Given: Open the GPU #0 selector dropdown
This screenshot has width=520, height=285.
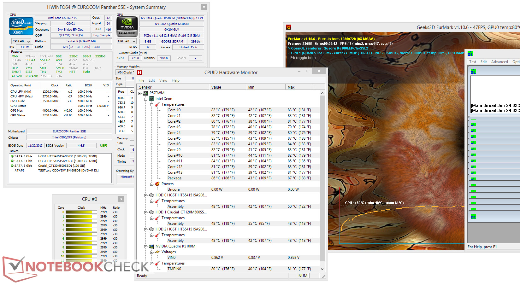Looking at the screenshot, I should (x=127, y=41).
